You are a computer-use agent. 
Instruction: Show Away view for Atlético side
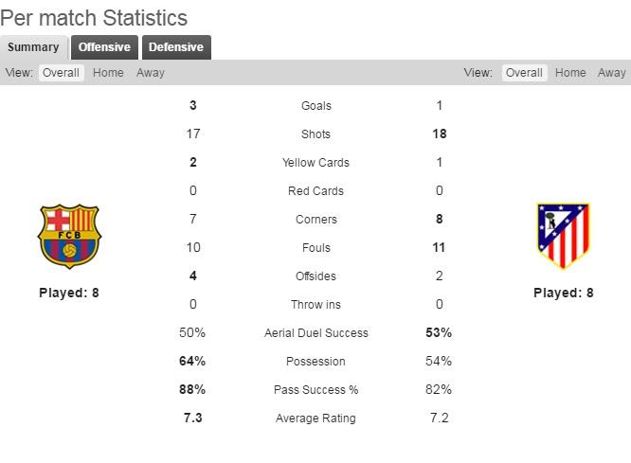coord(612,73)
